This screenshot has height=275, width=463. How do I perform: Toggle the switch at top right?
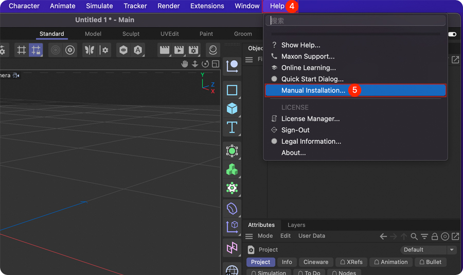[x=452, y=35]
